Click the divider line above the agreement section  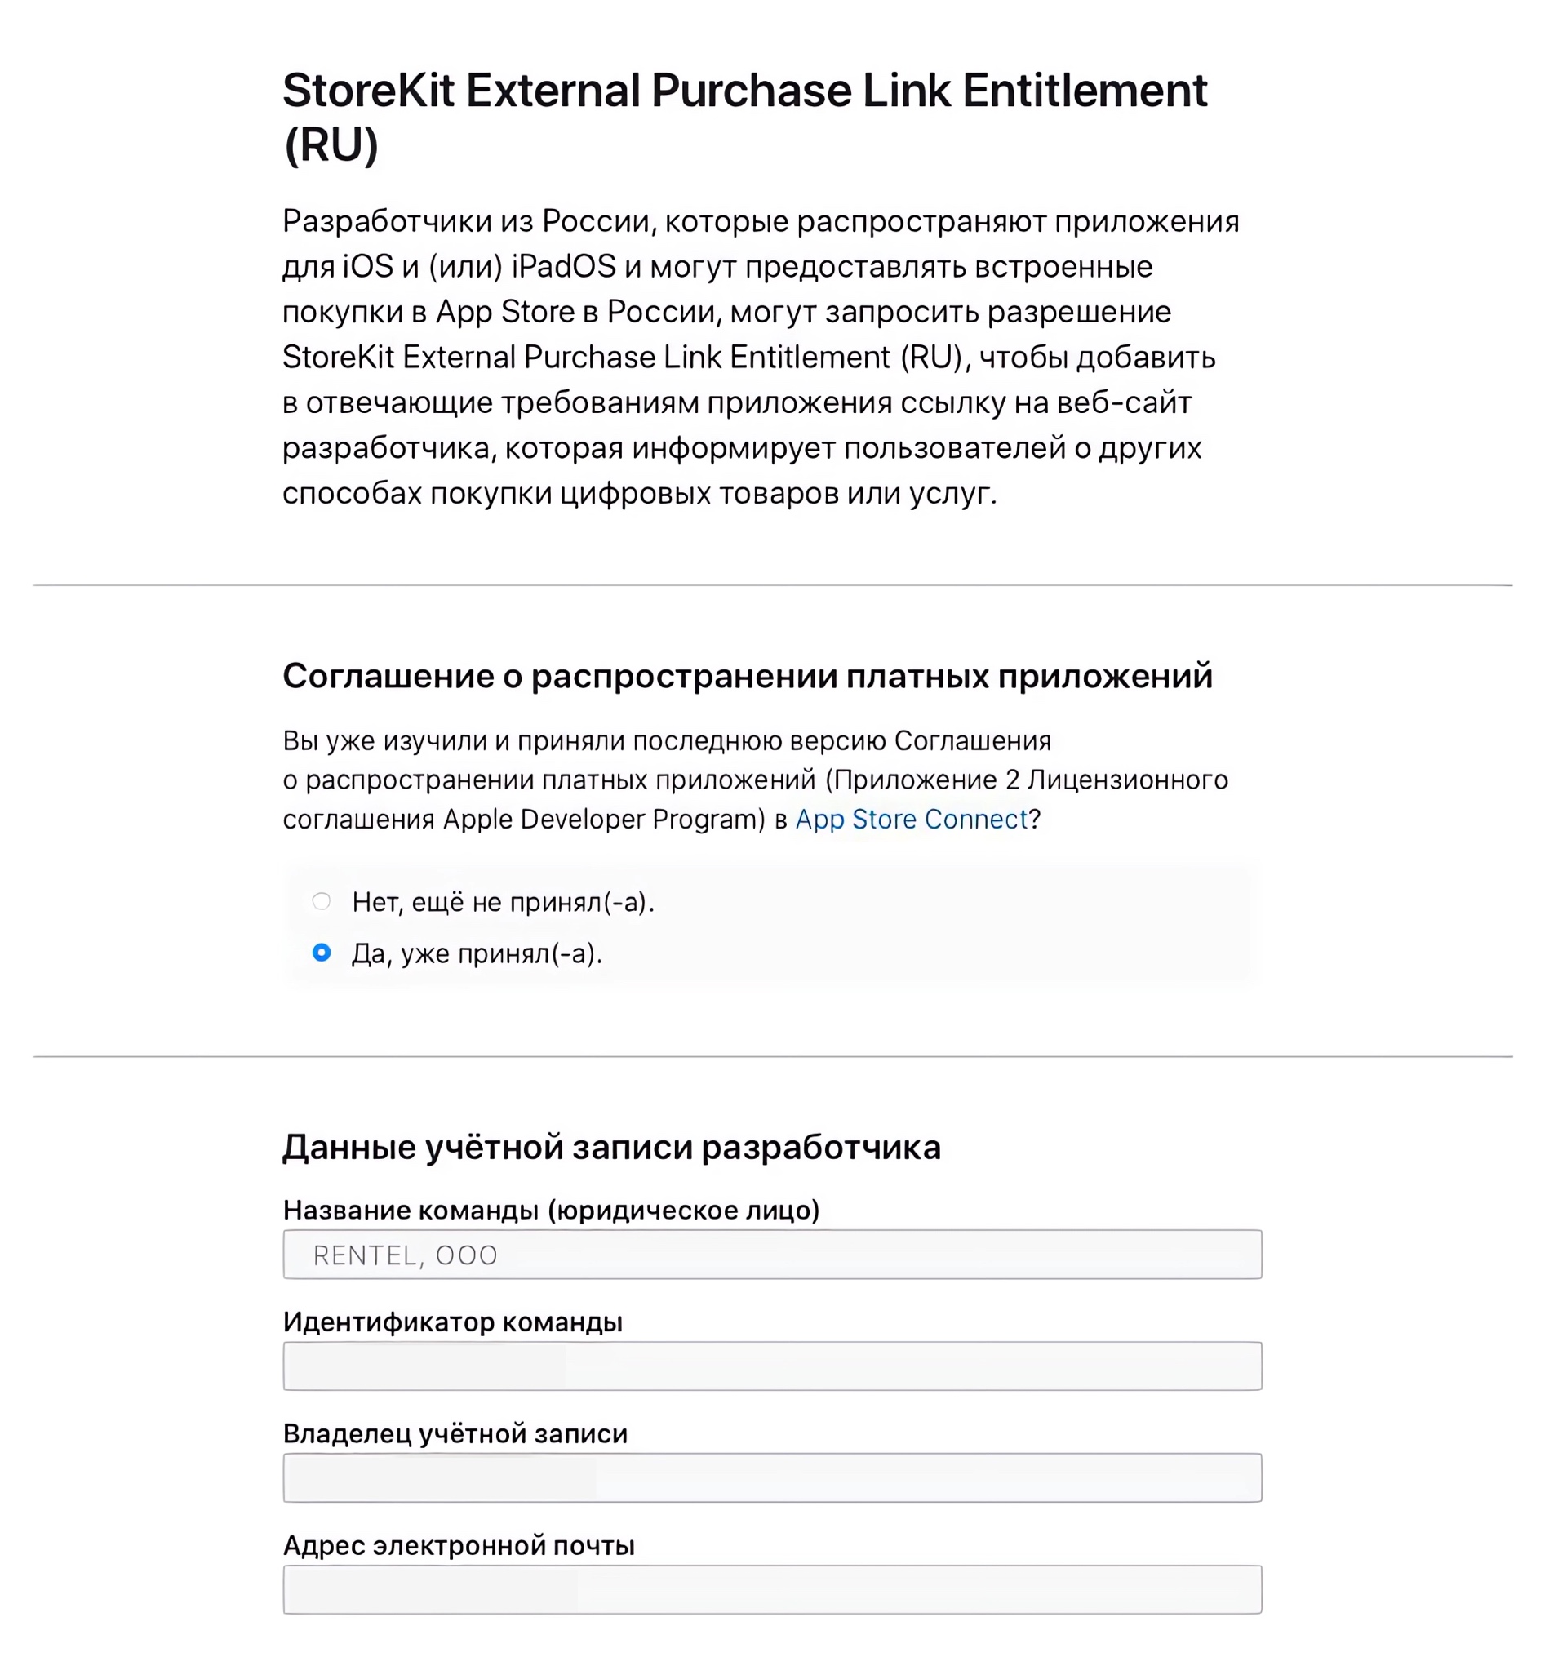[771, 585]
